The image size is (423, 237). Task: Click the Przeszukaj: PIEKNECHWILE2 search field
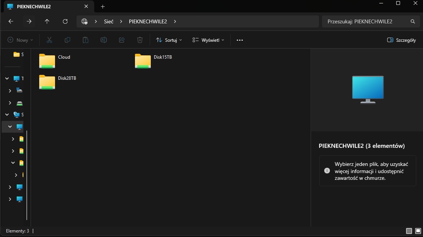(x=371, y=21)
